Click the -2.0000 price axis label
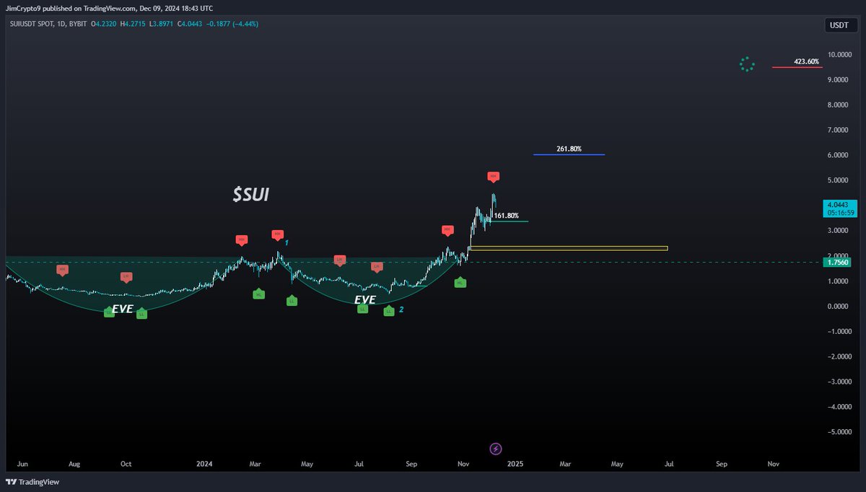This screenshot has width=866, height=492. click(841, 357)
